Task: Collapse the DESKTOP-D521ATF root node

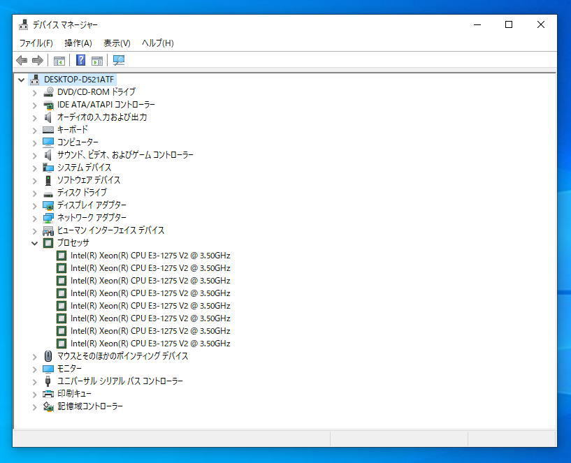Action: 22,80
